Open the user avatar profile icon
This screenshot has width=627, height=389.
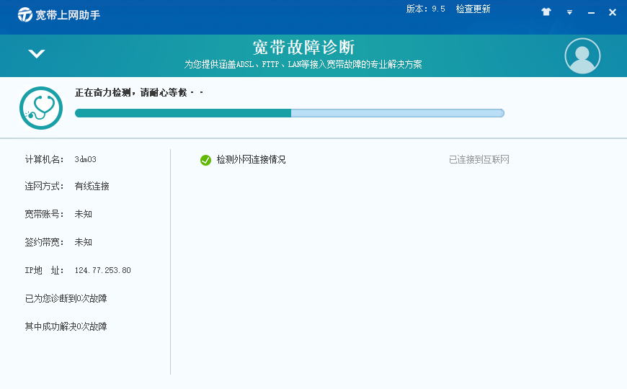582,55
